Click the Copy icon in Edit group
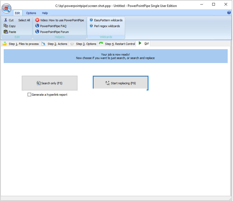 pyautogui.click(x=6, y=26)
